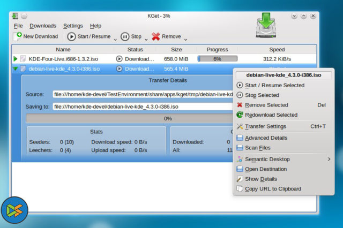Viewport: 343px width, 228px height.
Task: Click the red Remove toolbar icon
Action: coord(156,36)
